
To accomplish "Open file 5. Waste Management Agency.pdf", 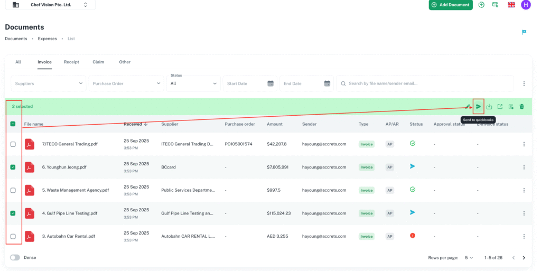I will 76,190.
